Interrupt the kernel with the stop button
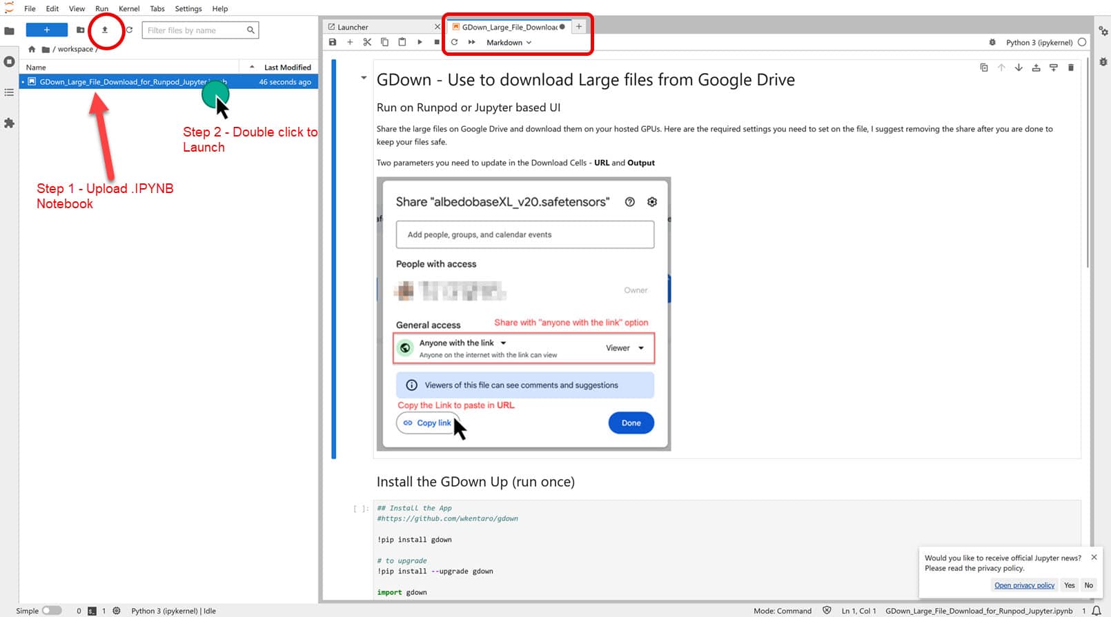This screenshot has height=617, width=1111. [x=437, y=42]
